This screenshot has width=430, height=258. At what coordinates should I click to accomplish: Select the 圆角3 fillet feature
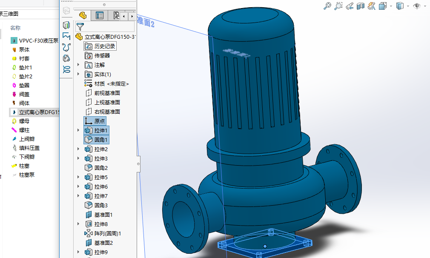96,205
